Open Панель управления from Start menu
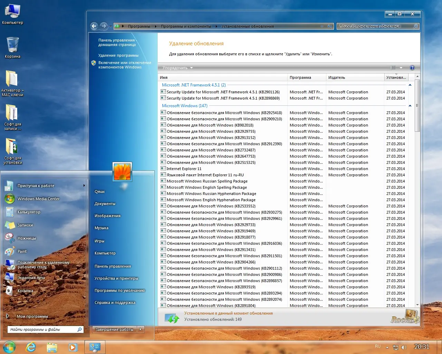This screenshot has width=442, height=354. 113,266
